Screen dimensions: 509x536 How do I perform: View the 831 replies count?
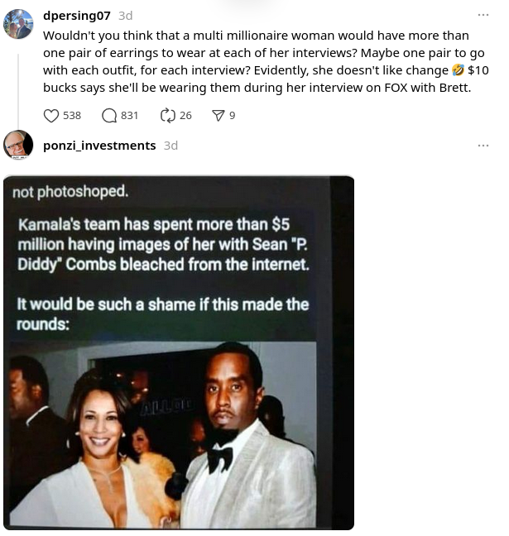[x=130, y=116]
